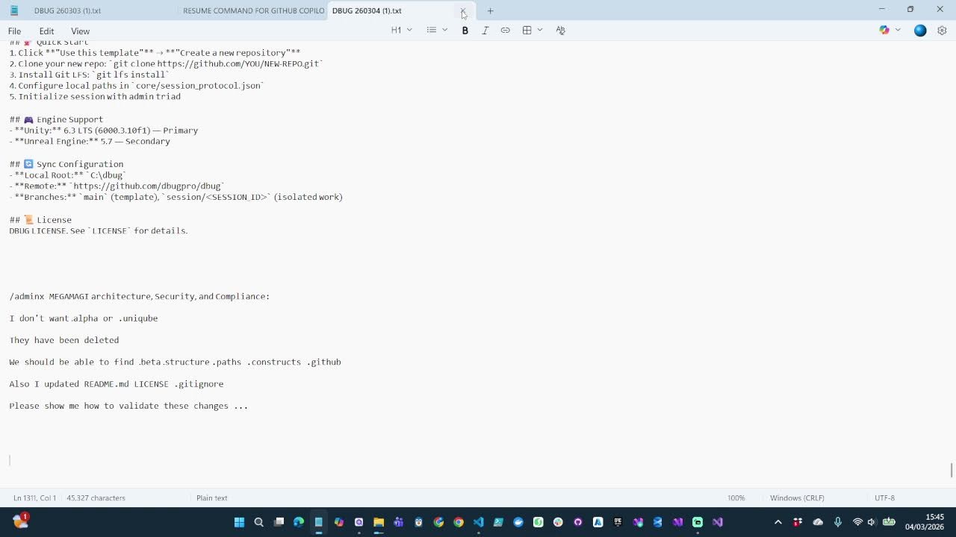956x537 pixels.
Task: Open the Edit menu
Action: [46, 31]
